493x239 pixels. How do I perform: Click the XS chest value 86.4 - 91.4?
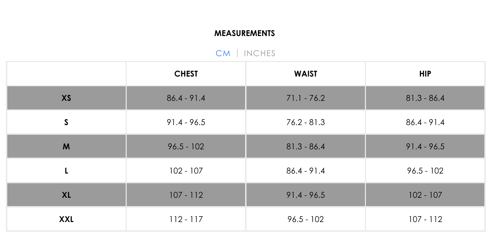pos(186,98)
